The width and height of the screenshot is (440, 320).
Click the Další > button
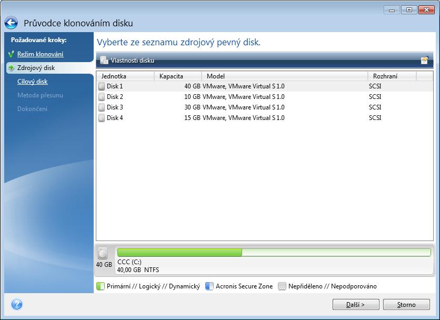pyautogui.click(x=356, y=305)
